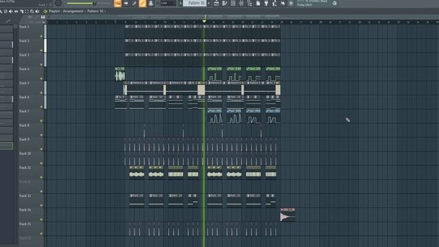
Task: Open the Playlist window icon in toolbar
Action: coord(217,3)
